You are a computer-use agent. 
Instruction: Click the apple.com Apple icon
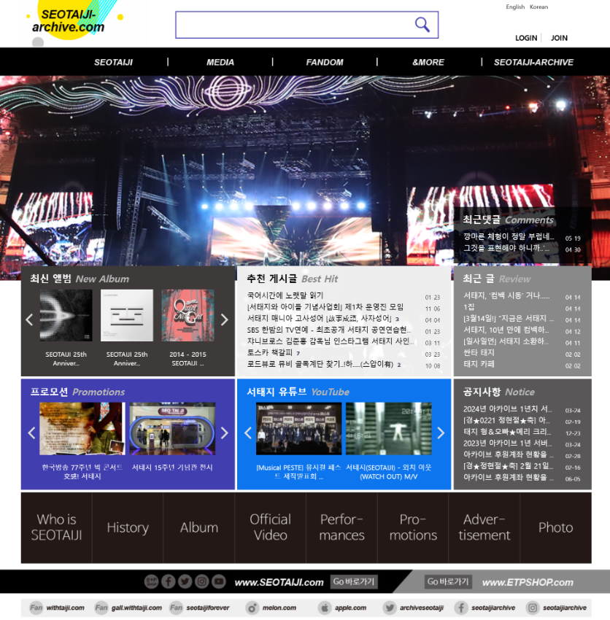click(325, 608)
